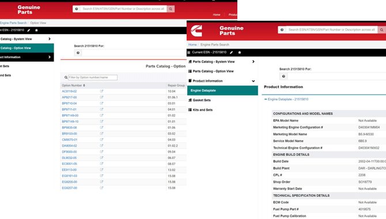Select Catalog - Option View in left window
386x219 pixels.
pos(27,48)
